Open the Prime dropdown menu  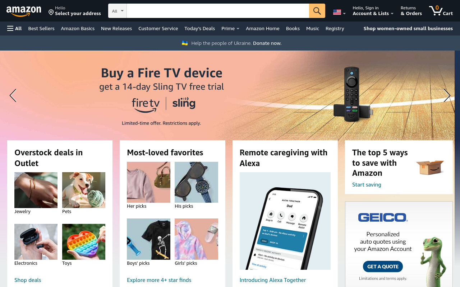(230, 28)
